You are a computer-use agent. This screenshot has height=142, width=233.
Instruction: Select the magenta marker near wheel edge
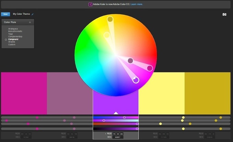pos(150,68)
